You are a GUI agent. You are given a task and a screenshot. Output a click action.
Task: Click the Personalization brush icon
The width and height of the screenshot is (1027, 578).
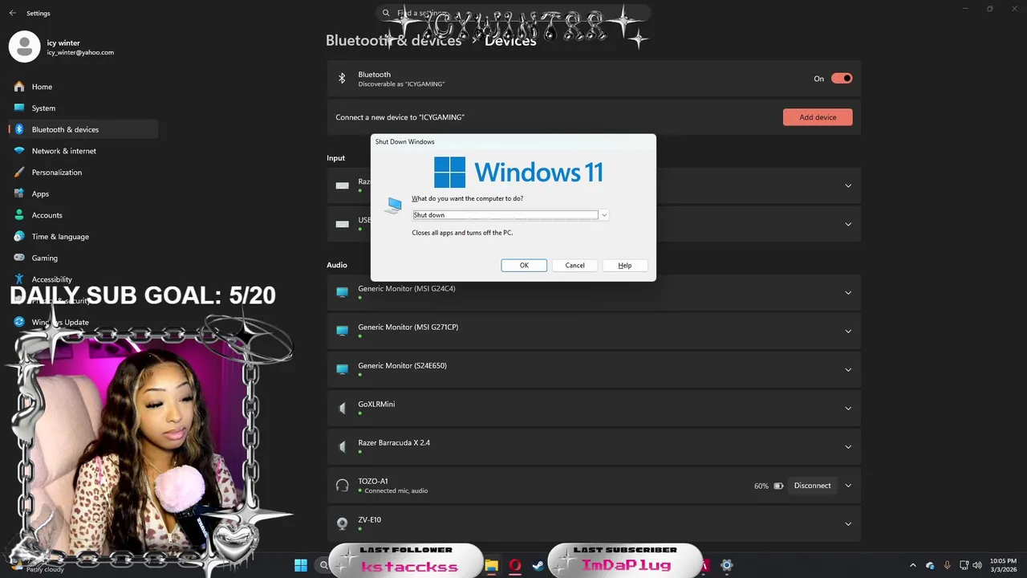click(19, 172)
